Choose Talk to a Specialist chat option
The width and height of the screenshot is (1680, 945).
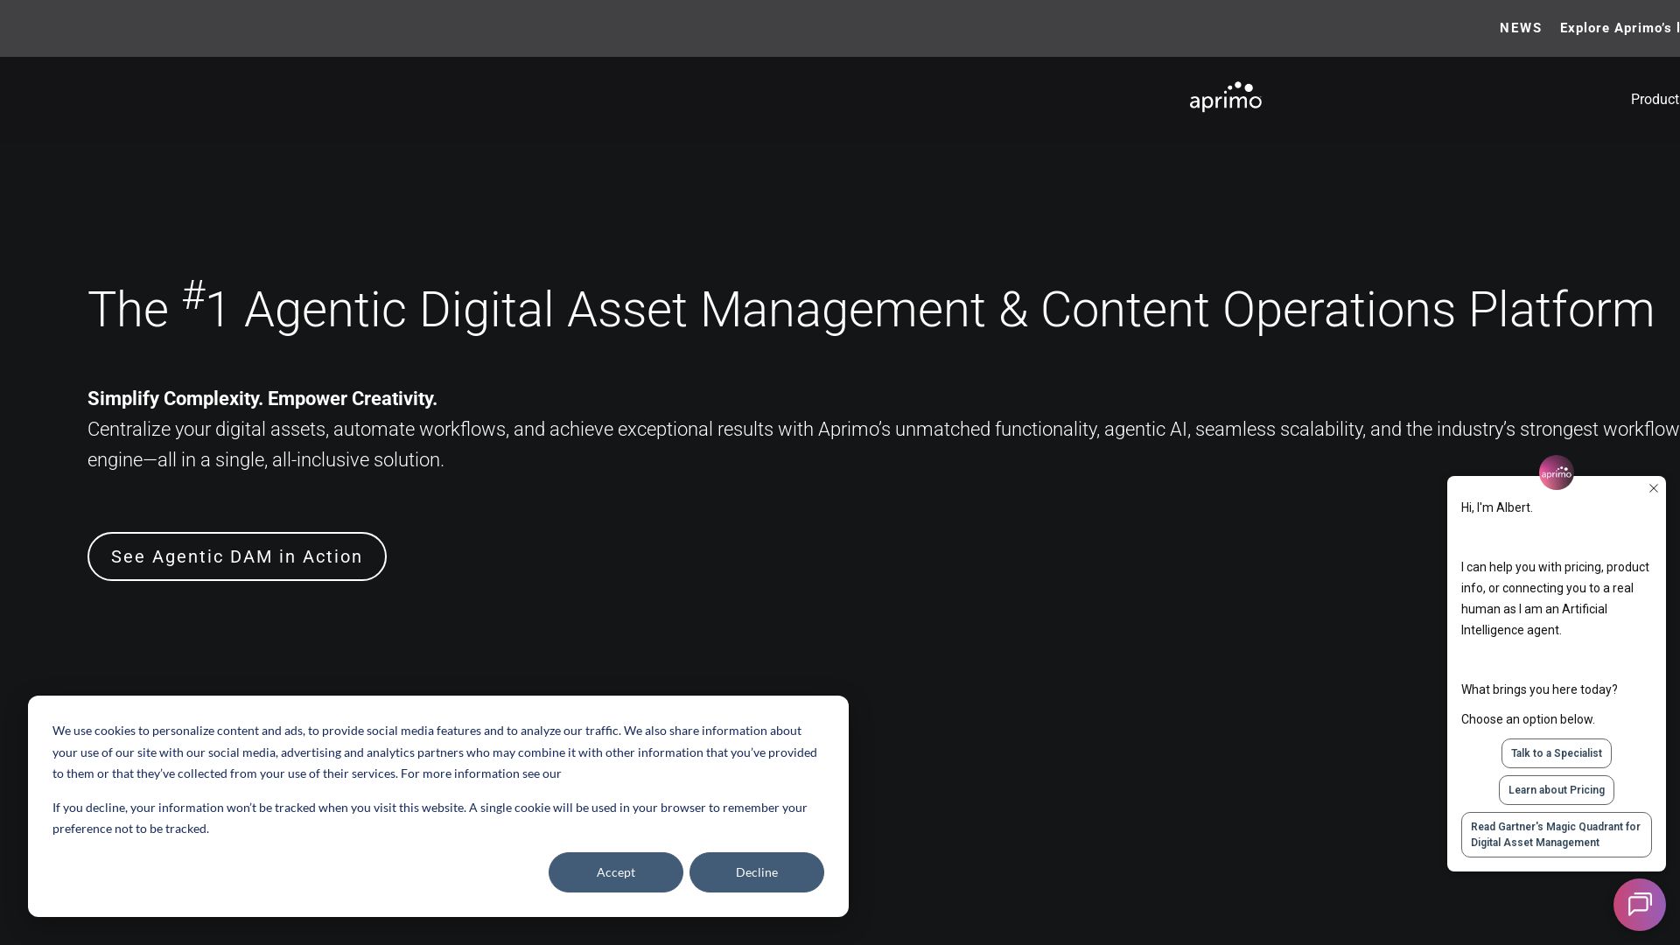(x=1556, y=753)
